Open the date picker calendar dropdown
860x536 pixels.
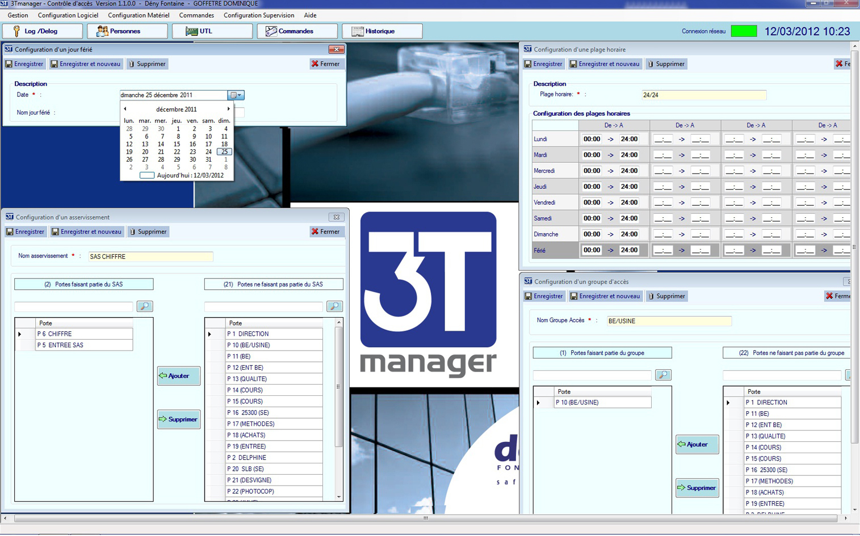236,95
